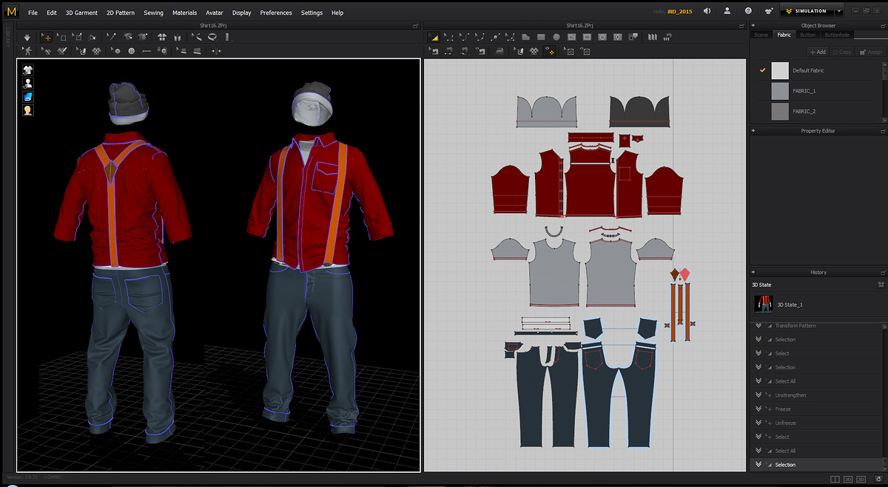The width and height of the screenshot is (888, 487).
Task: Click chevron beside Unstrengthen history entry
Action: (x=758, y=395)
